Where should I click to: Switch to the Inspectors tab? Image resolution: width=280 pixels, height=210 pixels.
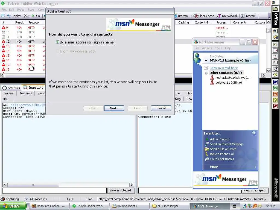[x=34, y=87]
